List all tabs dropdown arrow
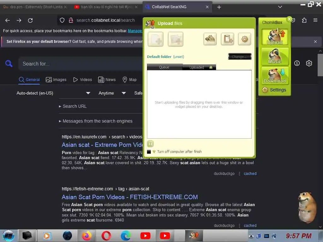The image size is (323, 242). [x=280, y=7]
